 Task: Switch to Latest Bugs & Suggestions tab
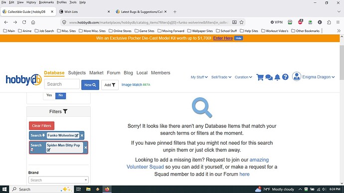[141, 11]
